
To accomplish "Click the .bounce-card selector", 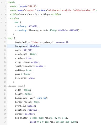I will click(x=15, y=86).
